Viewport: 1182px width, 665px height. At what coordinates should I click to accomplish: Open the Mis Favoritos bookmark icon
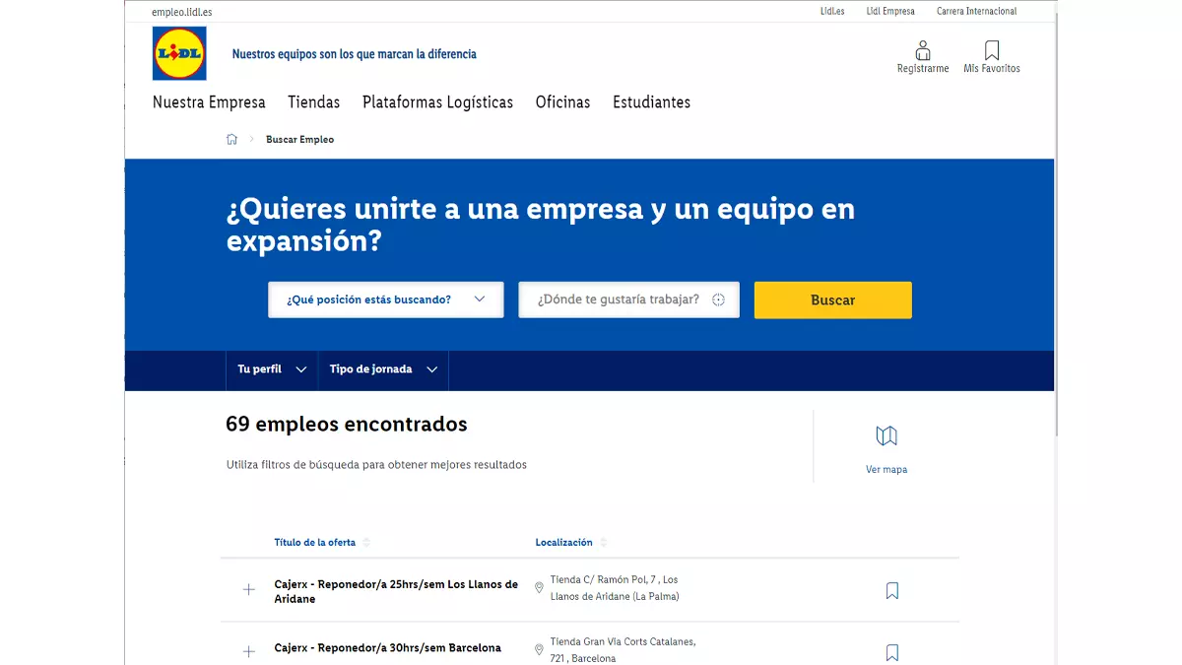(992, 49)
